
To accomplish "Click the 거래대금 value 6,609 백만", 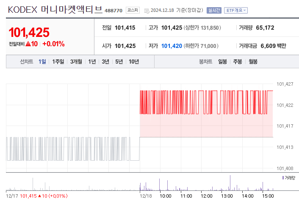I will pos(273,46).
